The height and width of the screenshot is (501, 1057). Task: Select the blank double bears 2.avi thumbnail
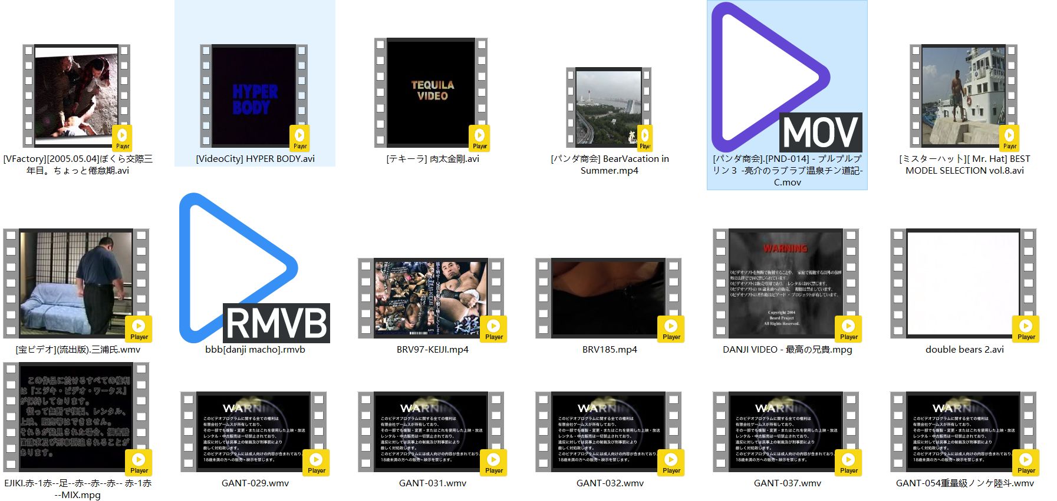click(x=963, y=283)
